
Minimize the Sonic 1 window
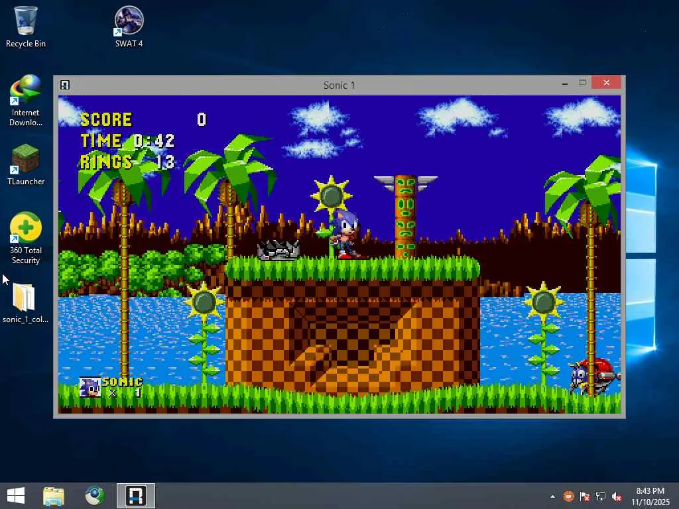pos(565,84)
